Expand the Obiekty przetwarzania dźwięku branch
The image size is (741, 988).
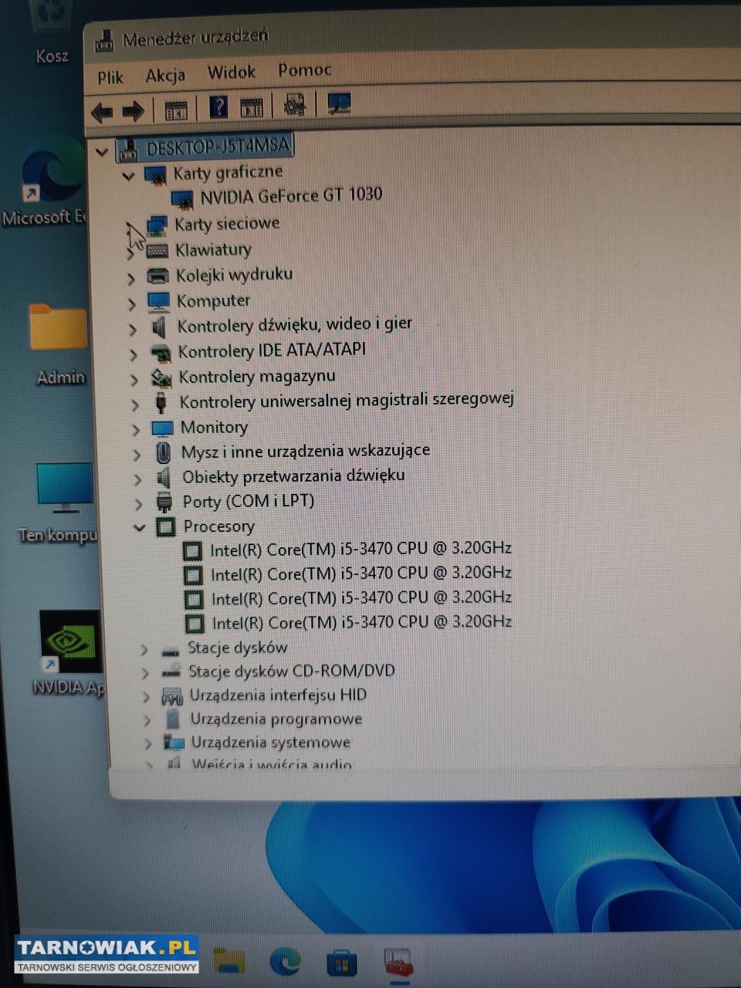tap(137, 479)
